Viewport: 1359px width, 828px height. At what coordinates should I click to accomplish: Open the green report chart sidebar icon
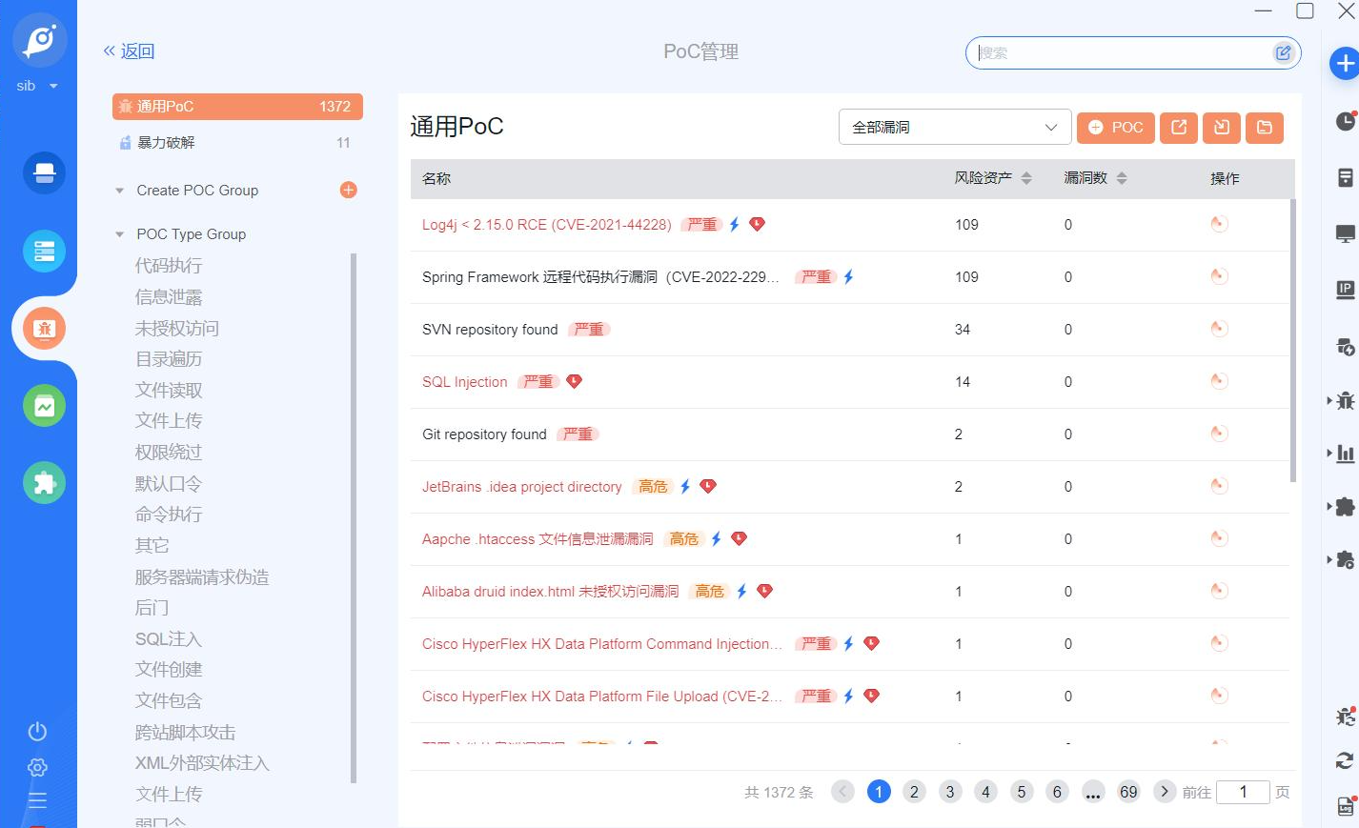pos(44,406)
